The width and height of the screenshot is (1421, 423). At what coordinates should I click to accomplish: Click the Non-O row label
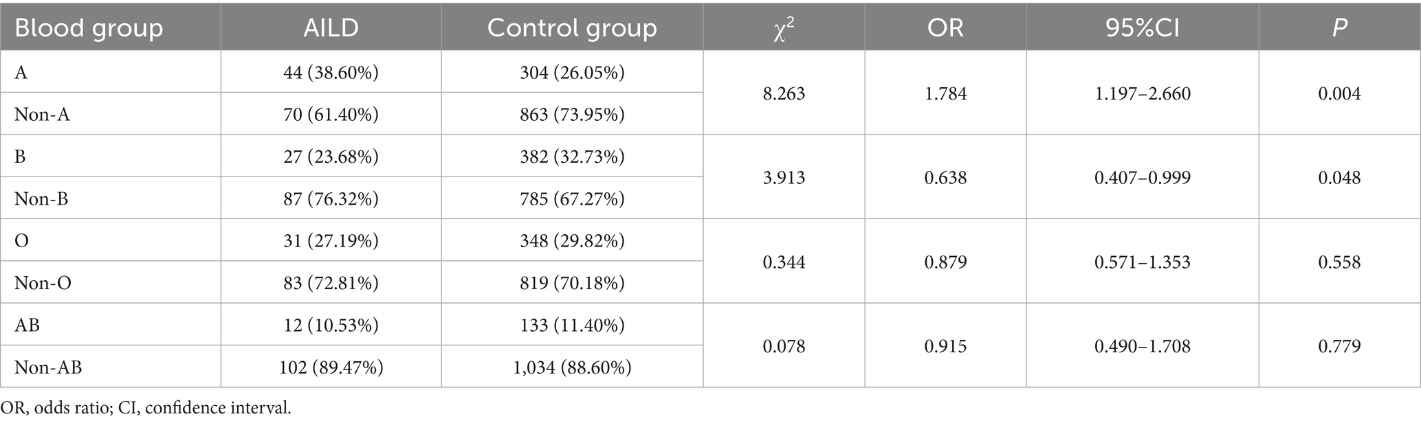coord(43,283)
